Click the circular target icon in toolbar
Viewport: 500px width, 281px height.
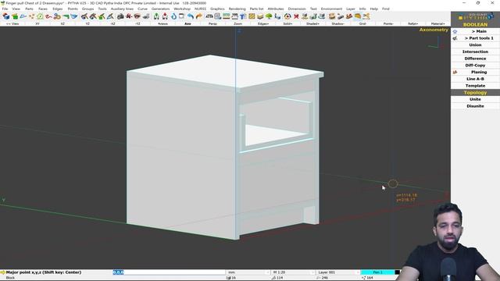[287, 16]
